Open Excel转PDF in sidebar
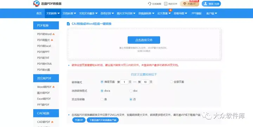This screenshot has height=127, width=253. click(x=44, y=99)
